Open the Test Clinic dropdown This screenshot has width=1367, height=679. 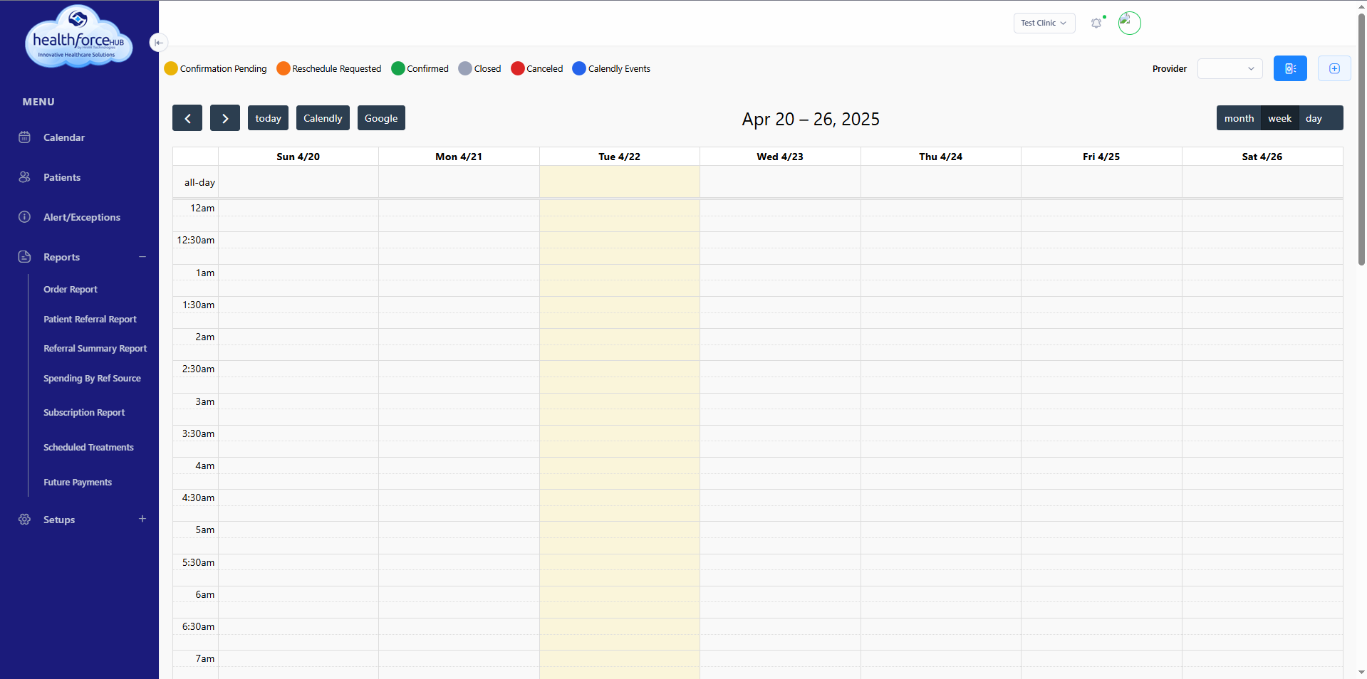tap(1043, 23)
